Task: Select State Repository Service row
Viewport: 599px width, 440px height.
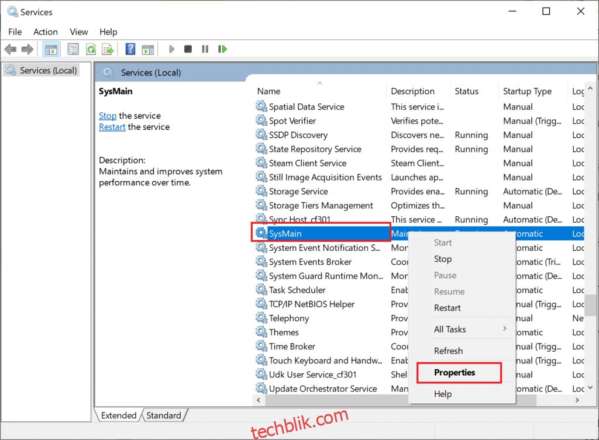Action: pos(419,149)
